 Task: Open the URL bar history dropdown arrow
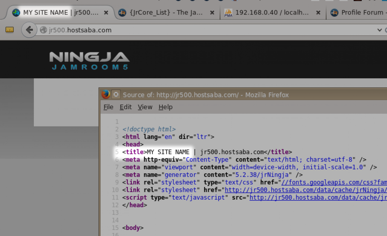[379, 30]
